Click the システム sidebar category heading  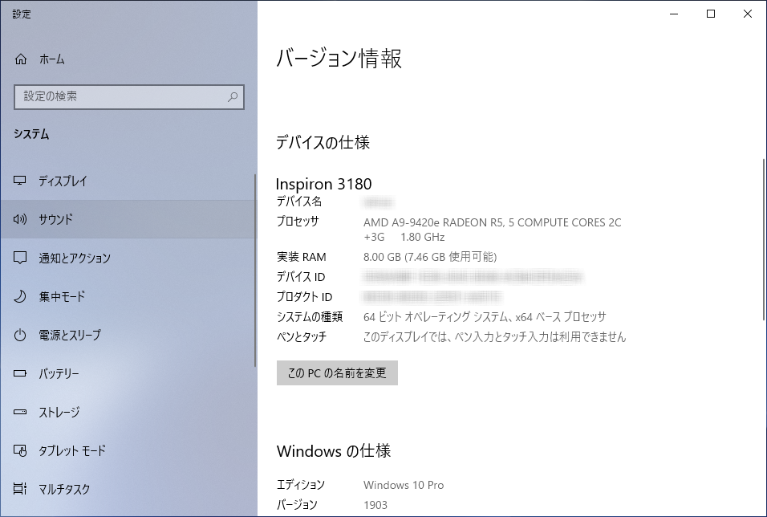31,134
